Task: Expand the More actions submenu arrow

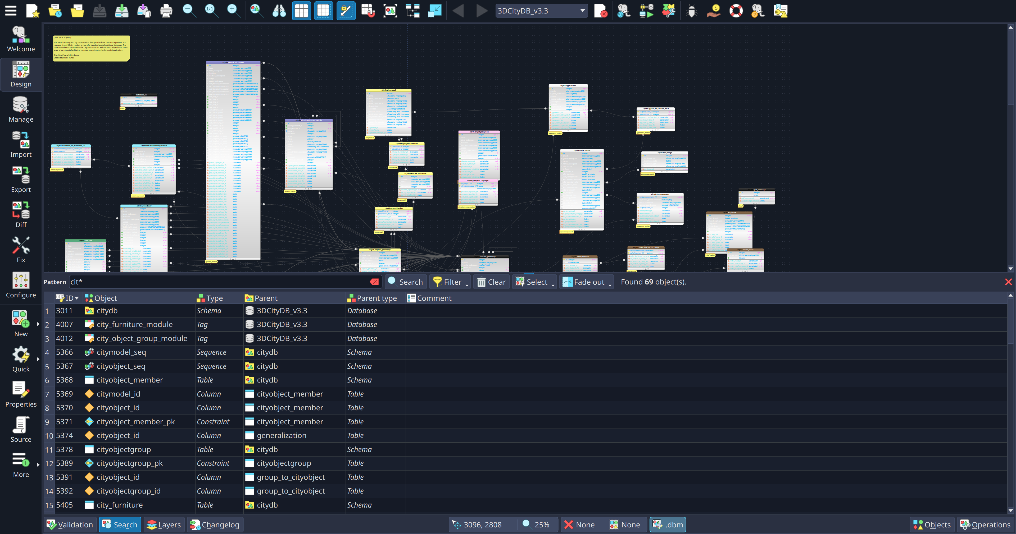Action: tap(38, 465)
